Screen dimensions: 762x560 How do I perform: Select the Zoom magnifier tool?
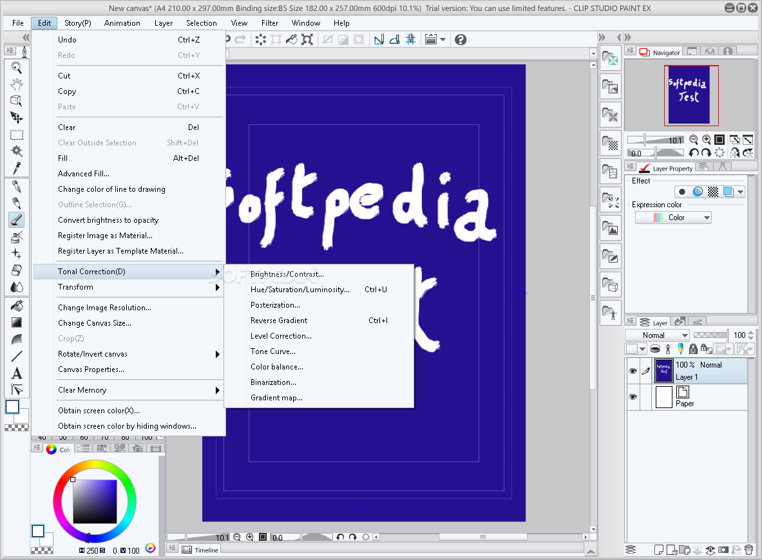tap(17, 68)
